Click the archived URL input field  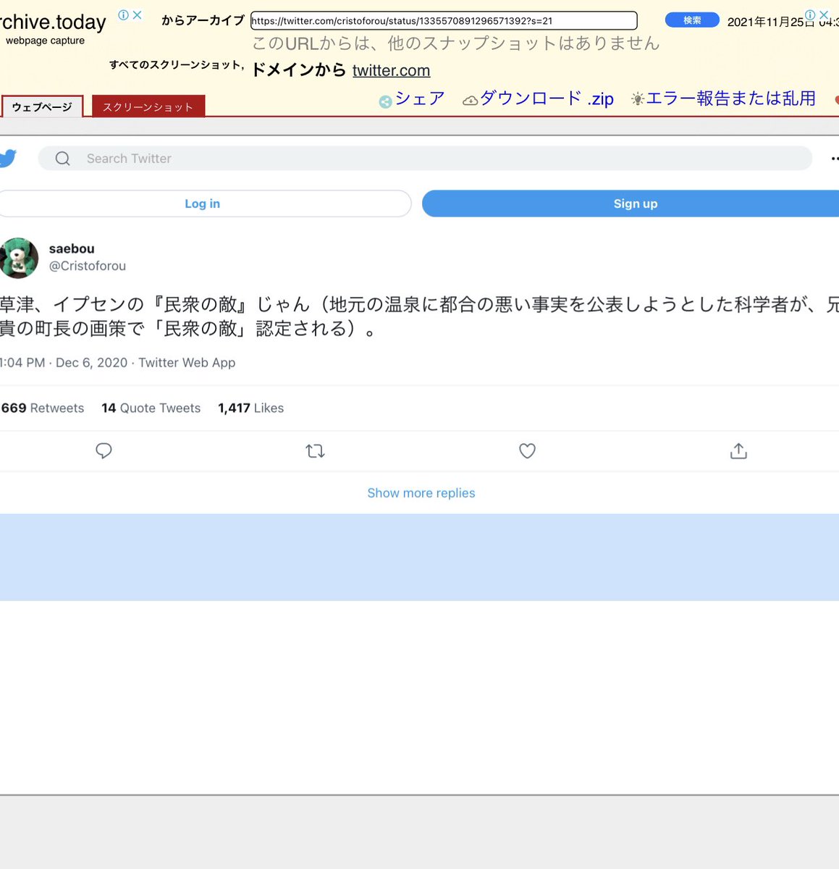click(444, 20)
